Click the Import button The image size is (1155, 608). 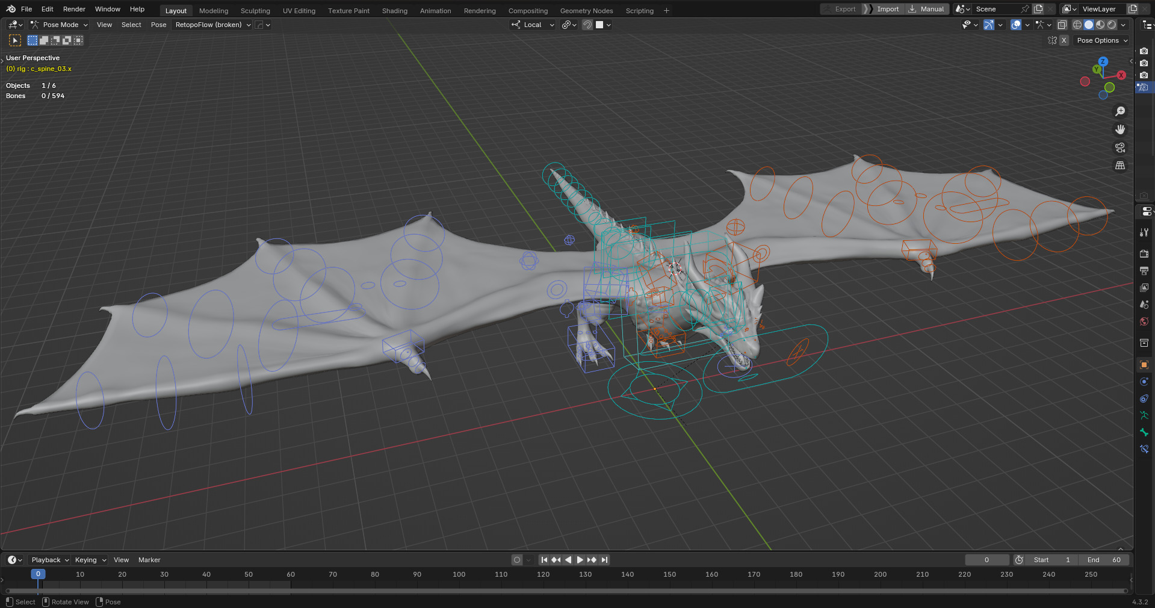883,9
